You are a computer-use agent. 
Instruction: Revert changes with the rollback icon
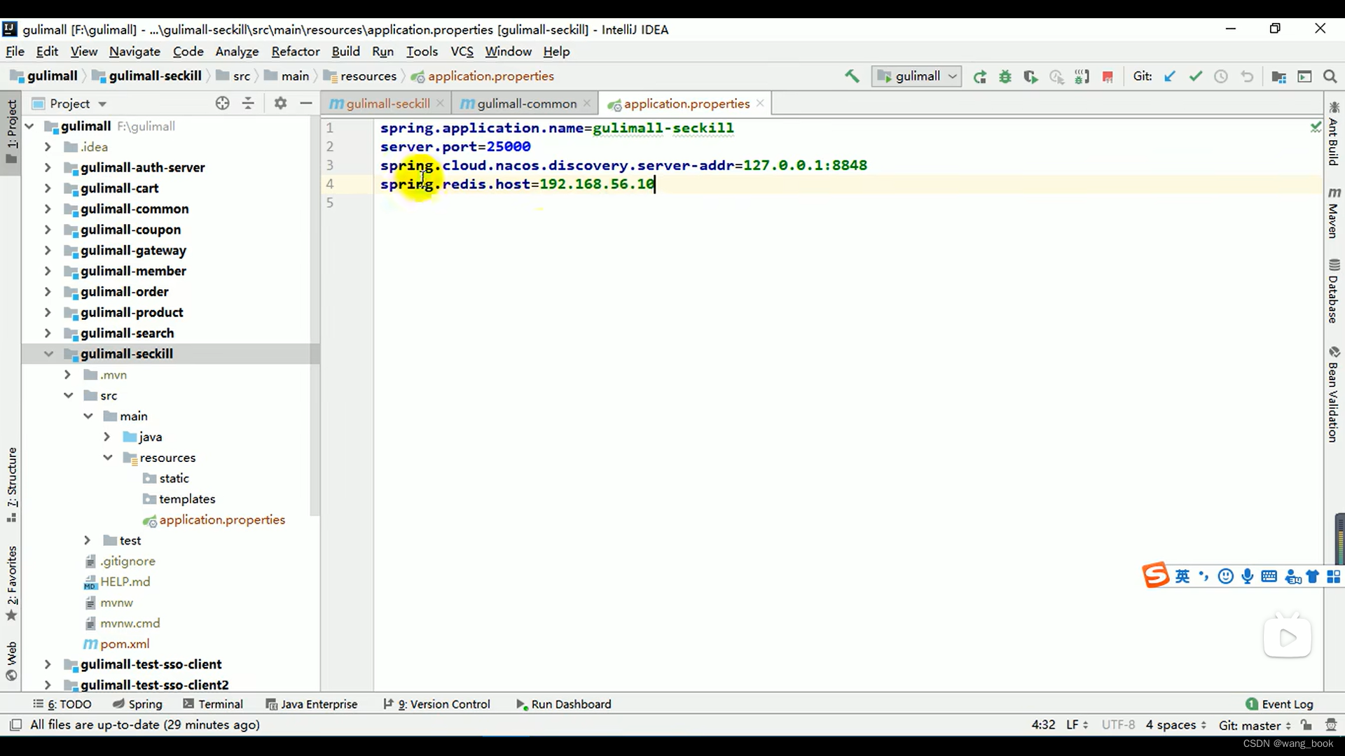click(1247, 76)
